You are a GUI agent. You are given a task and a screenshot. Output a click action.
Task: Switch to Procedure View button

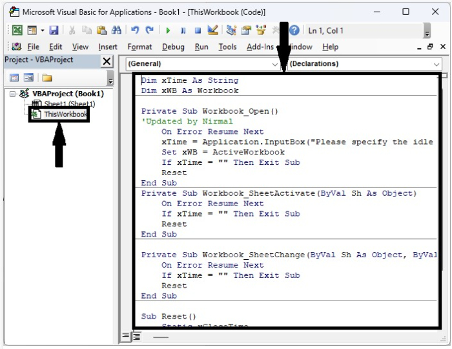[126, 336]
